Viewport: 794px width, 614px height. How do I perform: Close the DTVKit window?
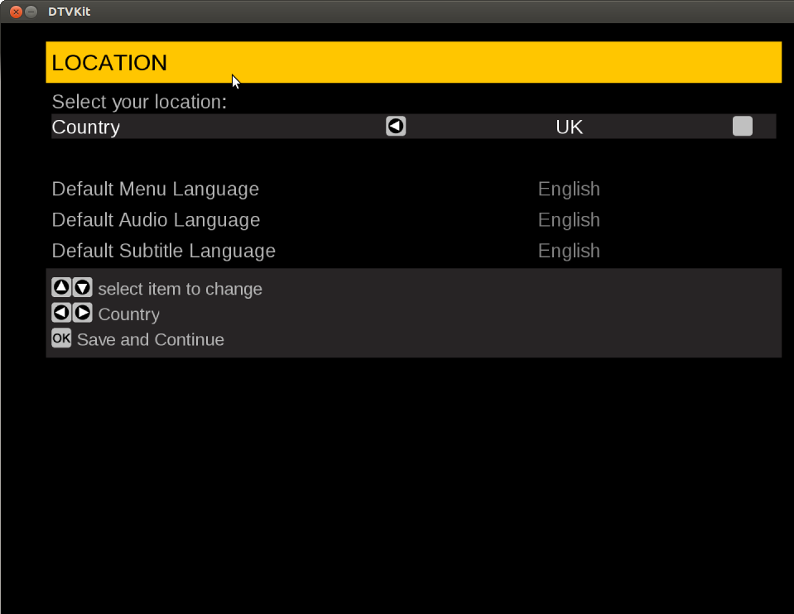pyautogui.click(x=15, y=12)
